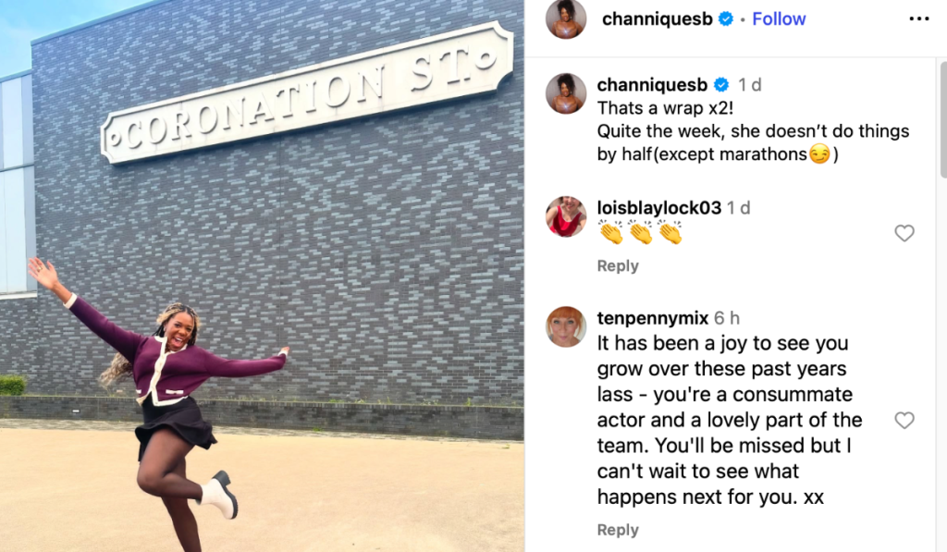Viewport: 947px width, 552px height.
Task: Reply to tenpennymix's comment
Action: 617,530
